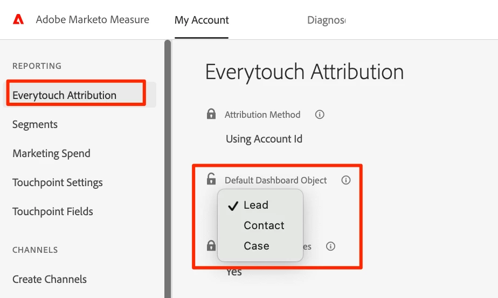Click the lock icon beside Attribution Method
The image size is (498, 298).
point(211,114)
